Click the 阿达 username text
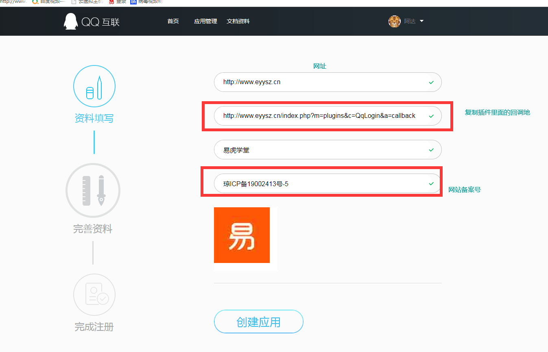 click(x=410, y=22)
